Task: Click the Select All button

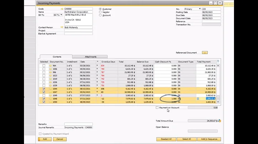Action: (x=187, y=139)
